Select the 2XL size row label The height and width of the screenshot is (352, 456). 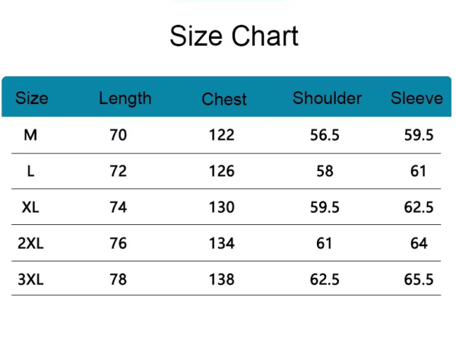coord(30,243)
